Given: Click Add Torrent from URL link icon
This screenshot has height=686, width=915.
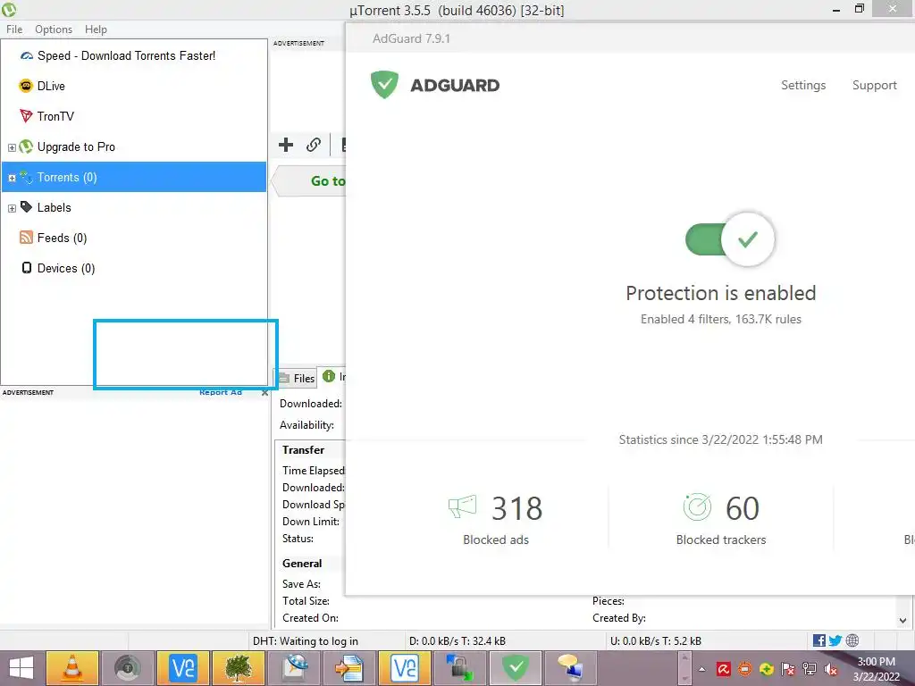Looking at the screenshot, I should tap(314, 145).
